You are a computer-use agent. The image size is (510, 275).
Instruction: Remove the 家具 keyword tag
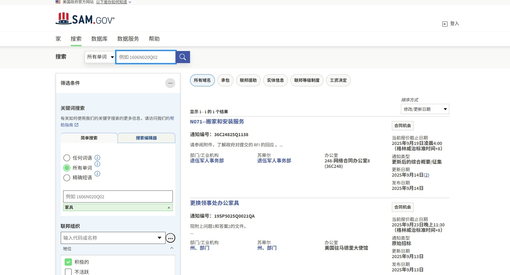point(169,208)
